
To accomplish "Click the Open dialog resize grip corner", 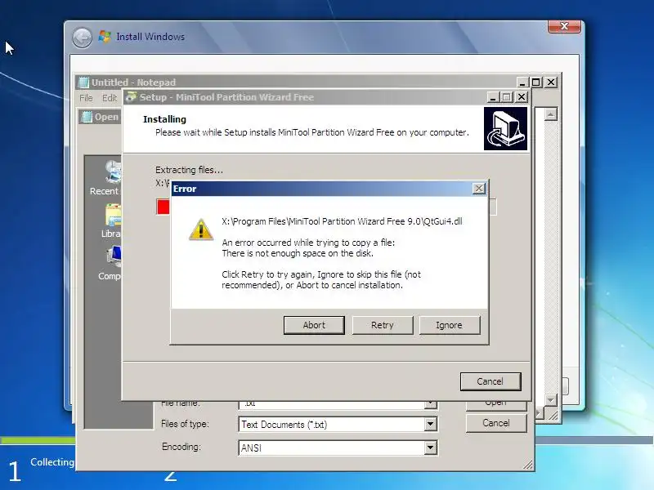I will (x=528, y=465).
